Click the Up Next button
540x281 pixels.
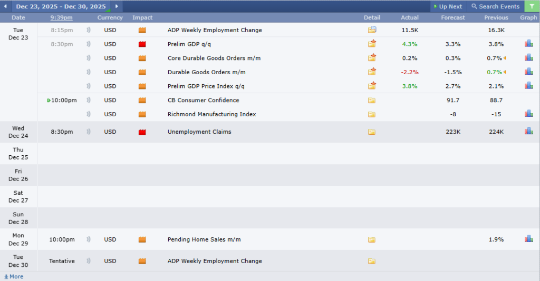(447, 6)
